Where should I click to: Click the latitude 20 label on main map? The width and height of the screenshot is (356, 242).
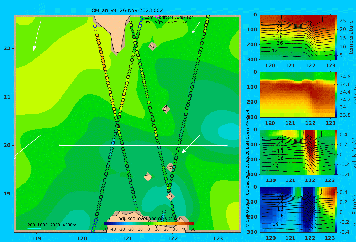point(7,145)
